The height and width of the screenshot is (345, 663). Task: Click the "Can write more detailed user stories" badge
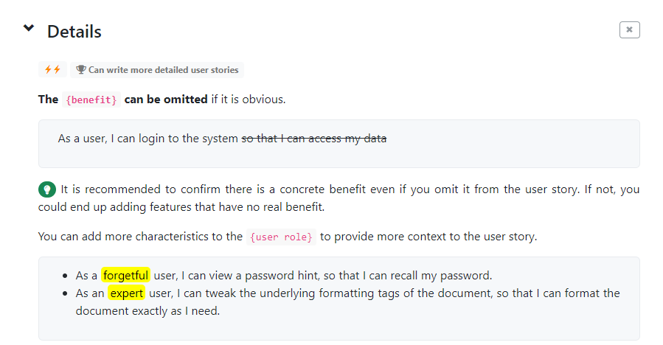[157, 69]
